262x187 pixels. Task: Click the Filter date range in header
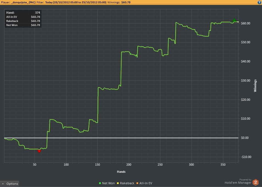tap(76, 2)
